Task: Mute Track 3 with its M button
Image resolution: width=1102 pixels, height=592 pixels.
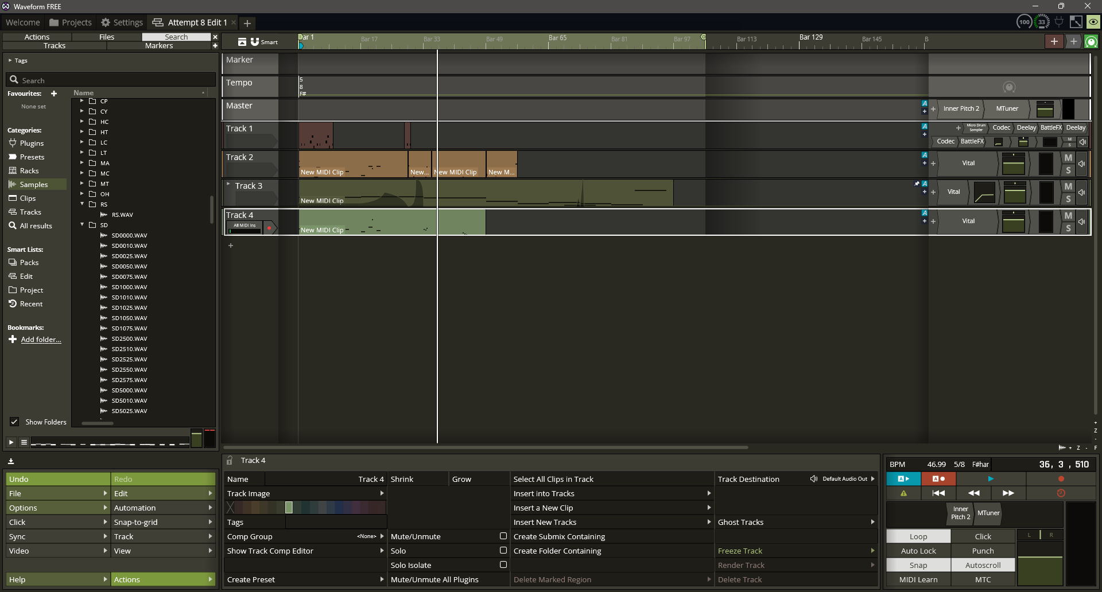Action: point(1068,186)
